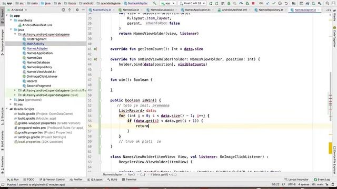Click the Git Commit checkmark icon
The image size is (337, 189).
point(274,3)
